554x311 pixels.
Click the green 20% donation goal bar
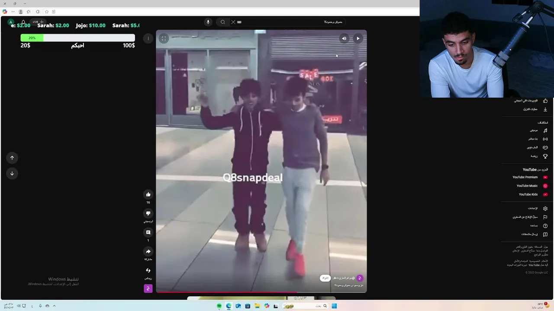click(32, 38)
